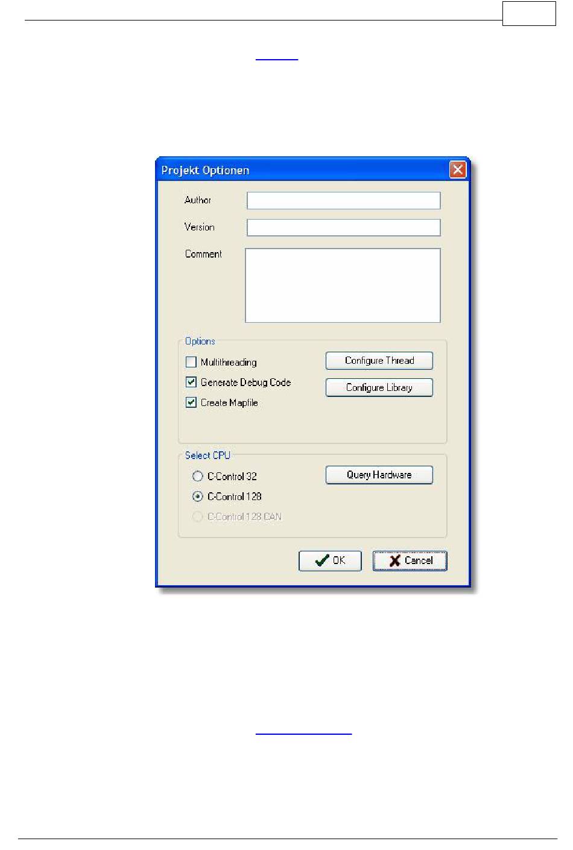Click the Select CPU group label
The width and height of the screenshot is (573, 850).
point(207,455)
